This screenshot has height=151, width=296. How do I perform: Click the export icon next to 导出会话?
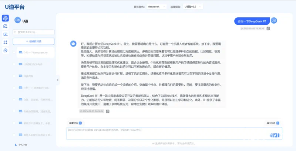tap(278, 123)
